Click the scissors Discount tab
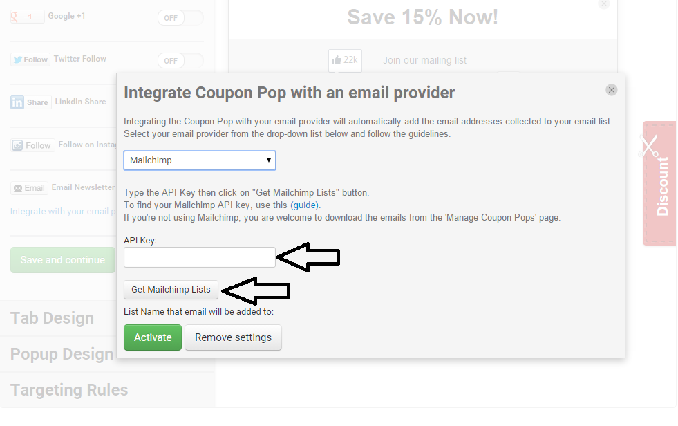The height and width of the screenshot is (426, 678). (x=659, y=183)
